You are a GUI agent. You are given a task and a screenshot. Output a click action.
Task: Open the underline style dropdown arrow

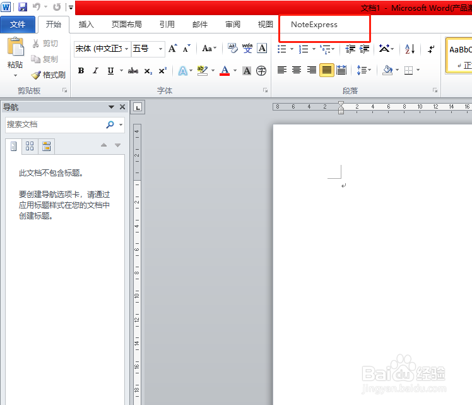pos(121,71)
